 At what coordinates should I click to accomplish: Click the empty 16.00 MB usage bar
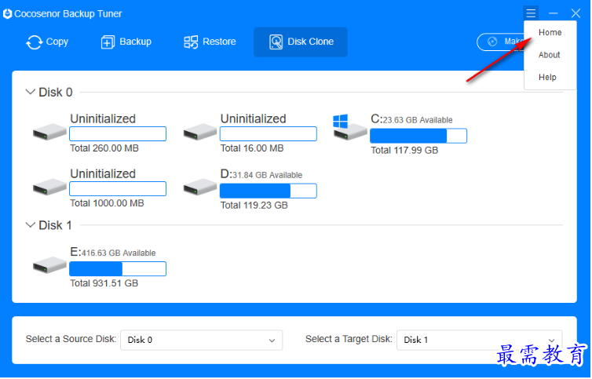[268, 134]
